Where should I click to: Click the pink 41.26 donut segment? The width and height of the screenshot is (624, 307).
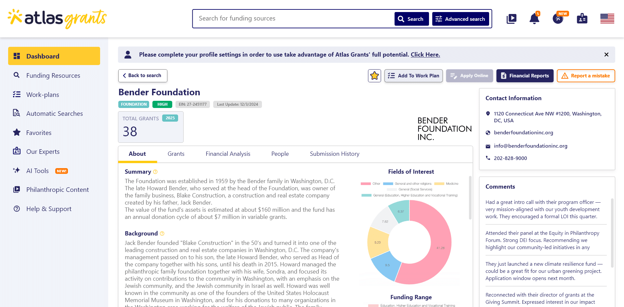click(440, 248)
